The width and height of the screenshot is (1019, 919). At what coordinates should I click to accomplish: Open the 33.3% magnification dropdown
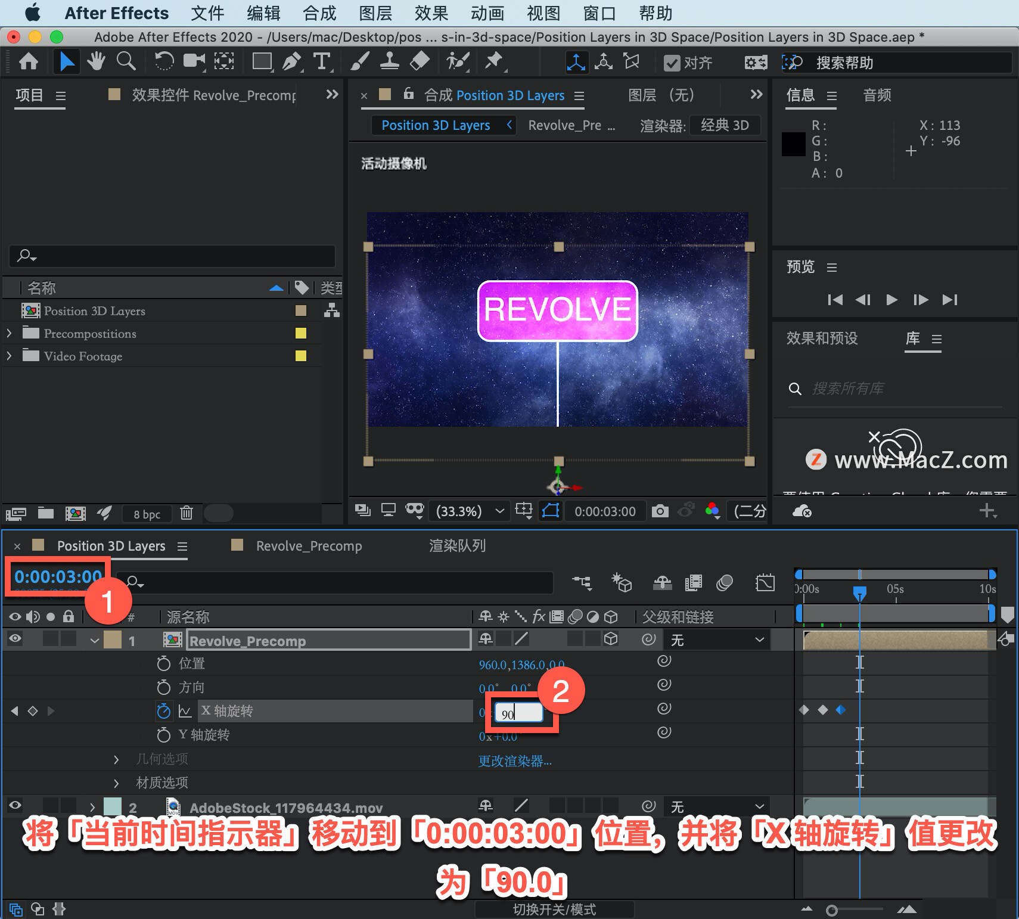(x=470, y=511)
